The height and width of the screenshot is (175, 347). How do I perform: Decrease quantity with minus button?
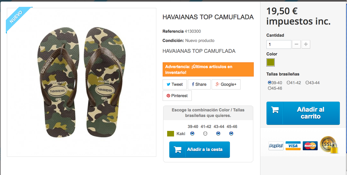click(296, 44)
